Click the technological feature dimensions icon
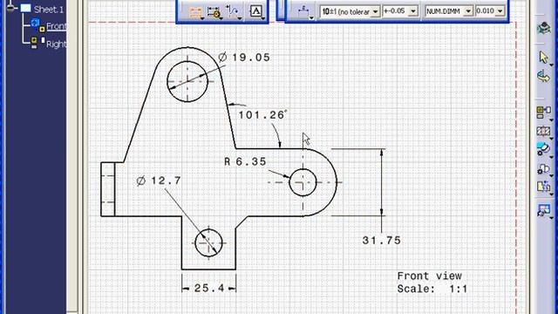Viewport: 558px width, 314px height. point(214,12)
